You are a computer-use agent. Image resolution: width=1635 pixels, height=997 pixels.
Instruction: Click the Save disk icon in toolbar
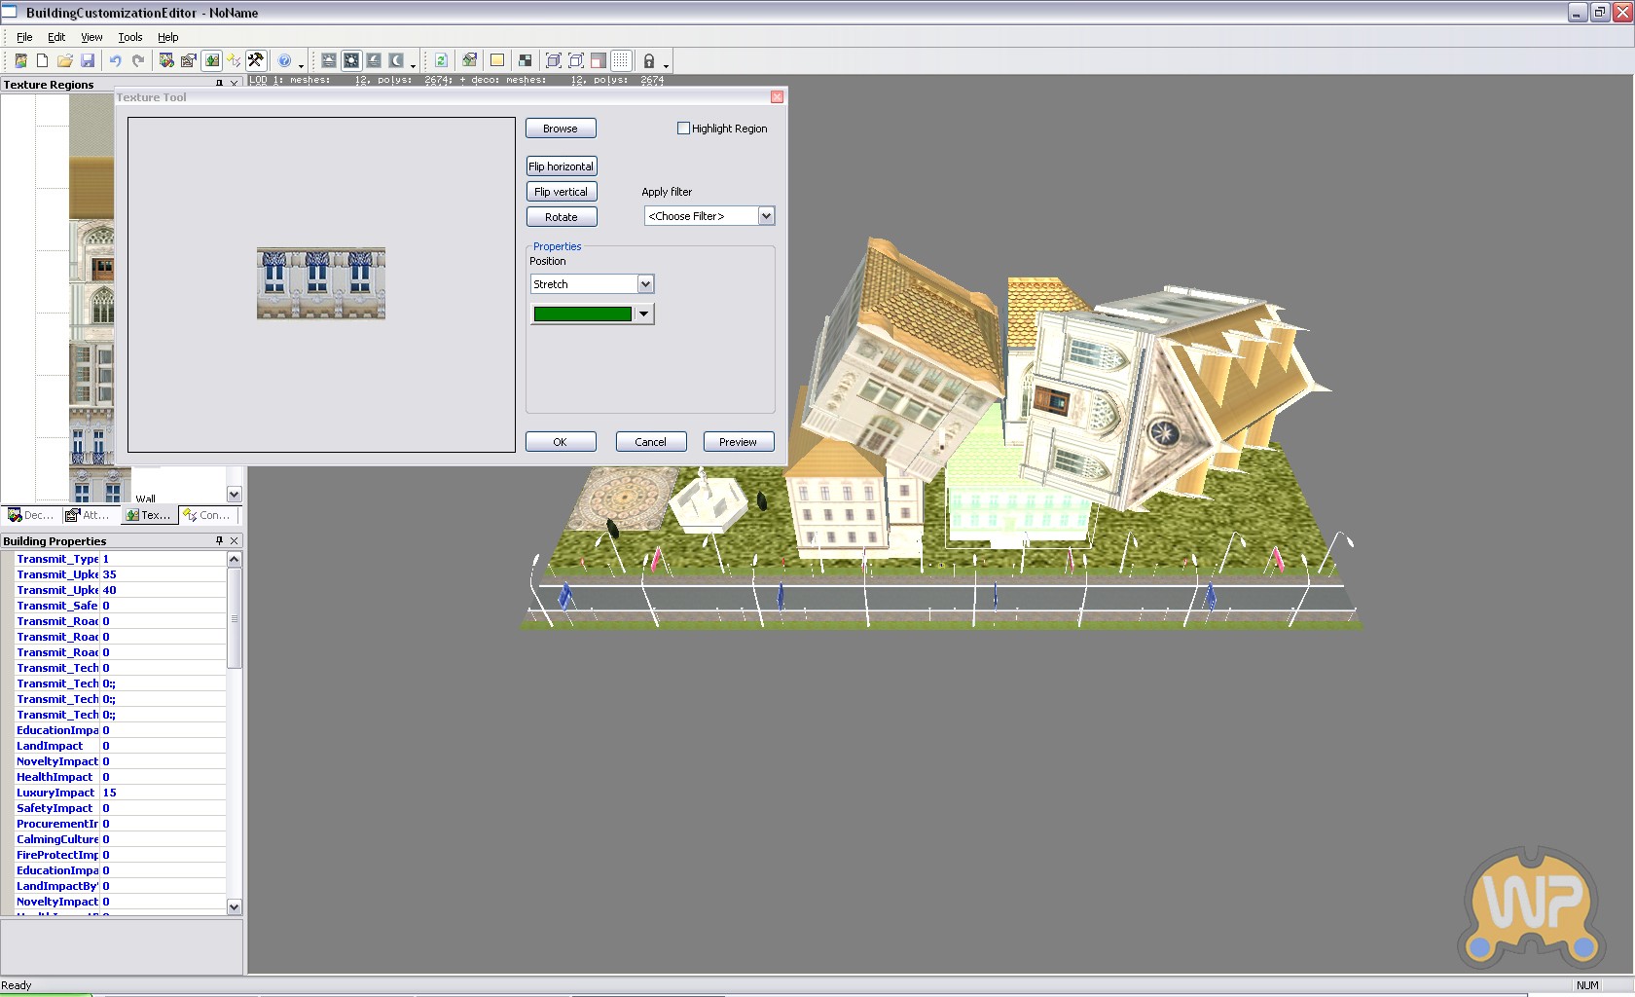[x=88, y=60]
